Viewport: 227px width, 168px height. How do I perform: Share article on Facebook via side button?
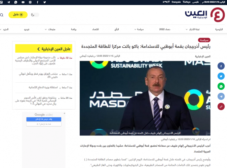pos(221,66)
